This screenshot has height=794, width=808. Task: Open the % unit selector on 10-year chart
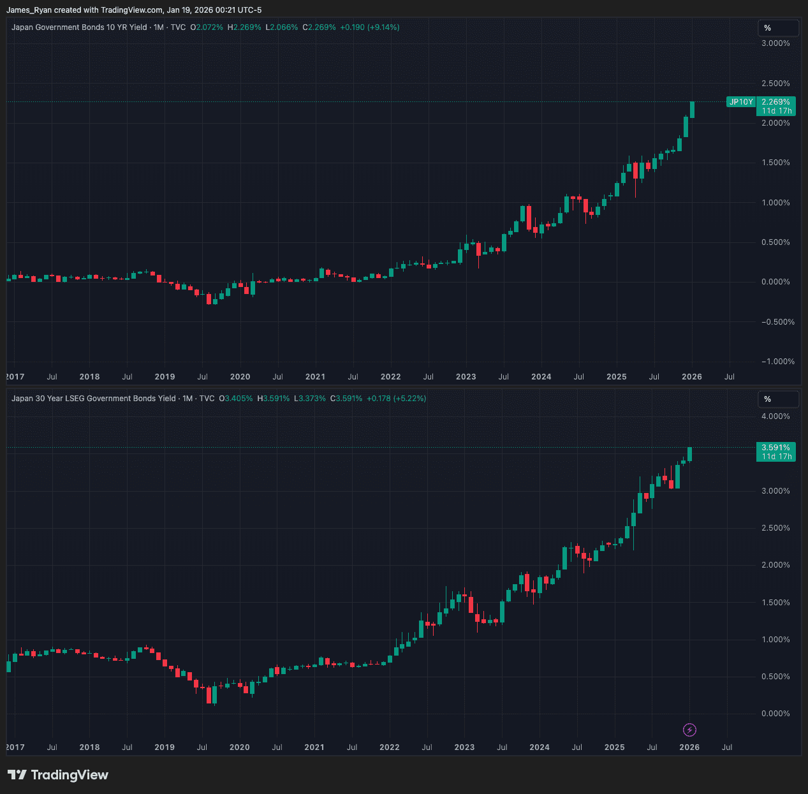(777, 28)
